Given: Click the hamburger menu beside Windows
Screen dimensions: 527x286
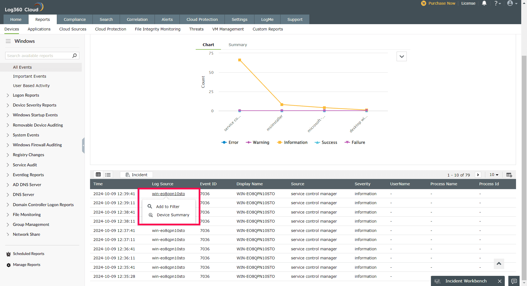Looking at the screenshot, I should coord(8,41).
